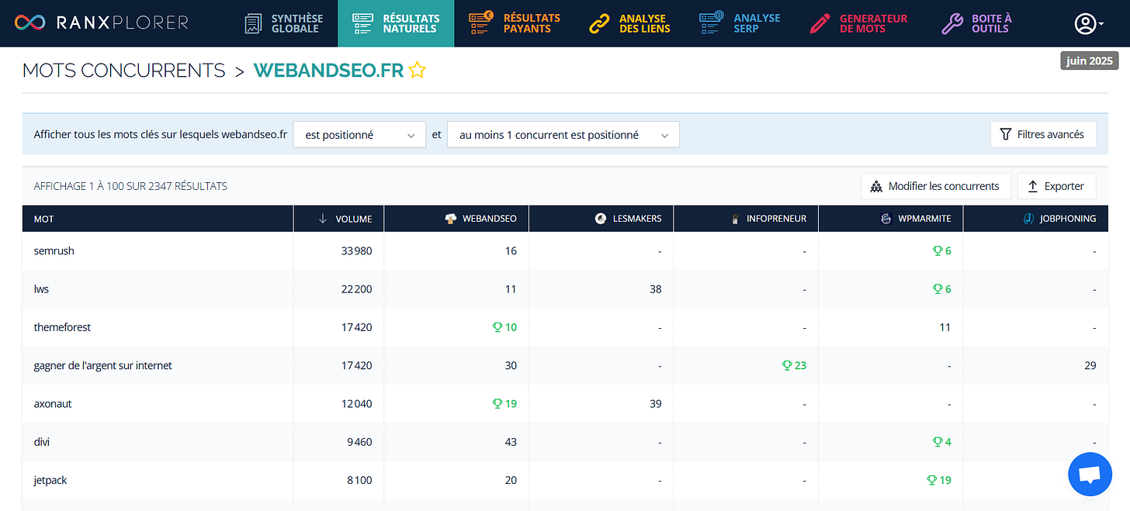
Task: Click the Boîte à Outils wrench icon
Action: point(951,23)
